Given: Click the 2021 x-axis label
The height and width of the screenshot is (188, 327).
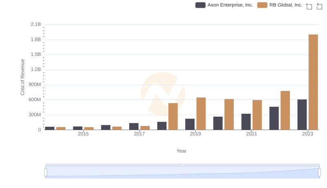Looking at the screenshot, I should (x=251, y=134).
